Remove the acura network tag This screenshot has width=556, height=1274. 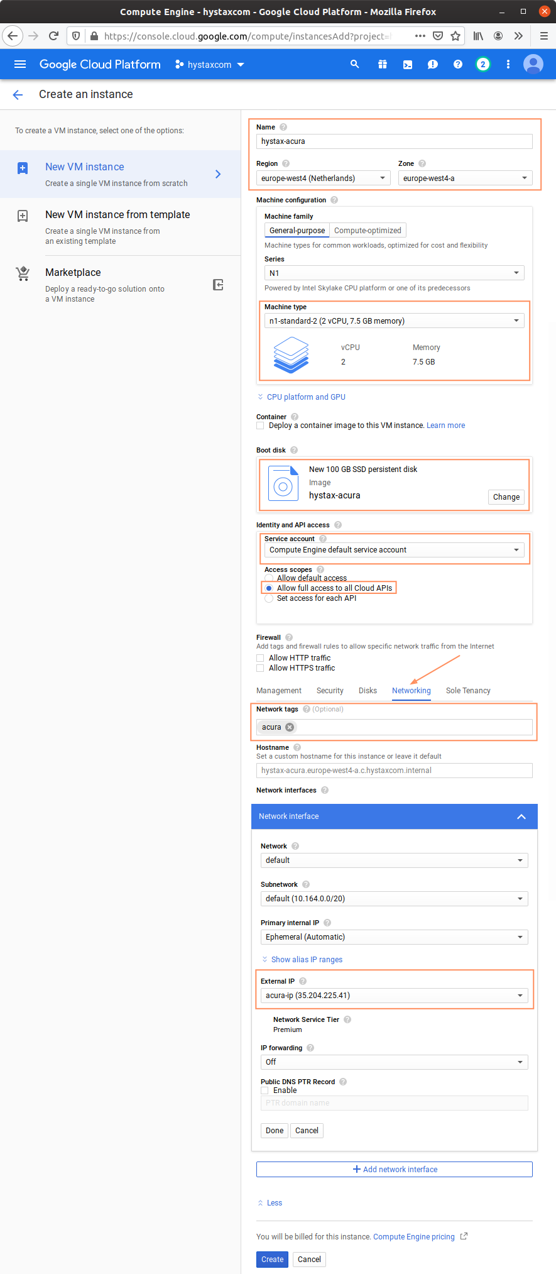coord(290,727)
